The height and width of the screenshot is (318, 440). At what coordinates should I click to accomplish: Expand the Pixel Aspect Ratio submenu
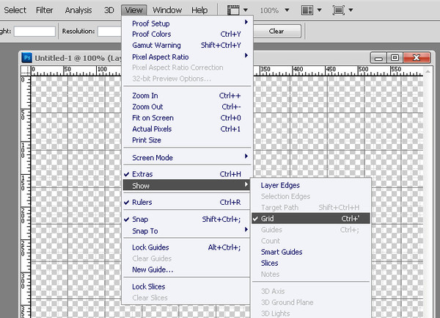(x=188, y=57)
